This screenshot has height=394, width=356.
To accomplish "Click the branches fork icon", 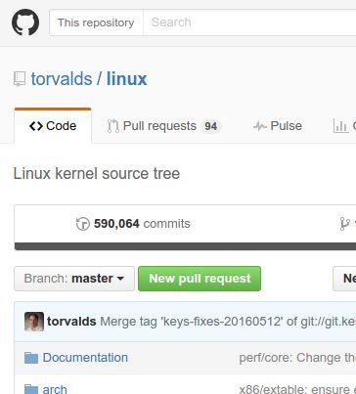I will (x=344, y=224).
